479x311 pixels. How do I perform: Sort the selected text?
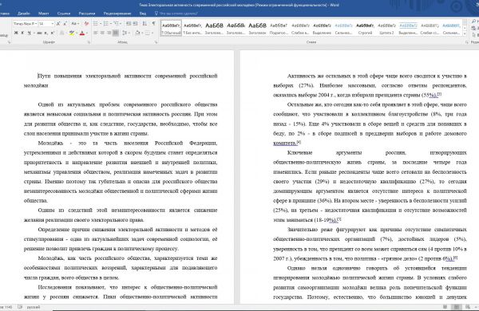pyautogui.click(x=144, y=23)
